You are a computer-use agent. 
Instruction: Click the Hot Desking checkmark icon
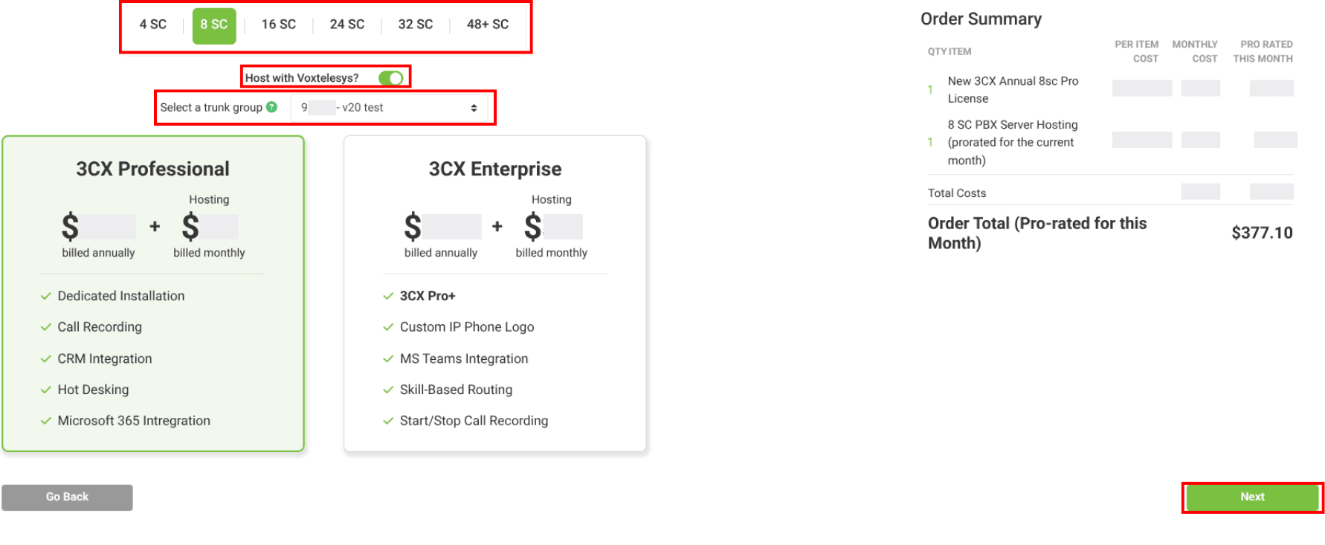pyautogui.click(x=45, y=390)
